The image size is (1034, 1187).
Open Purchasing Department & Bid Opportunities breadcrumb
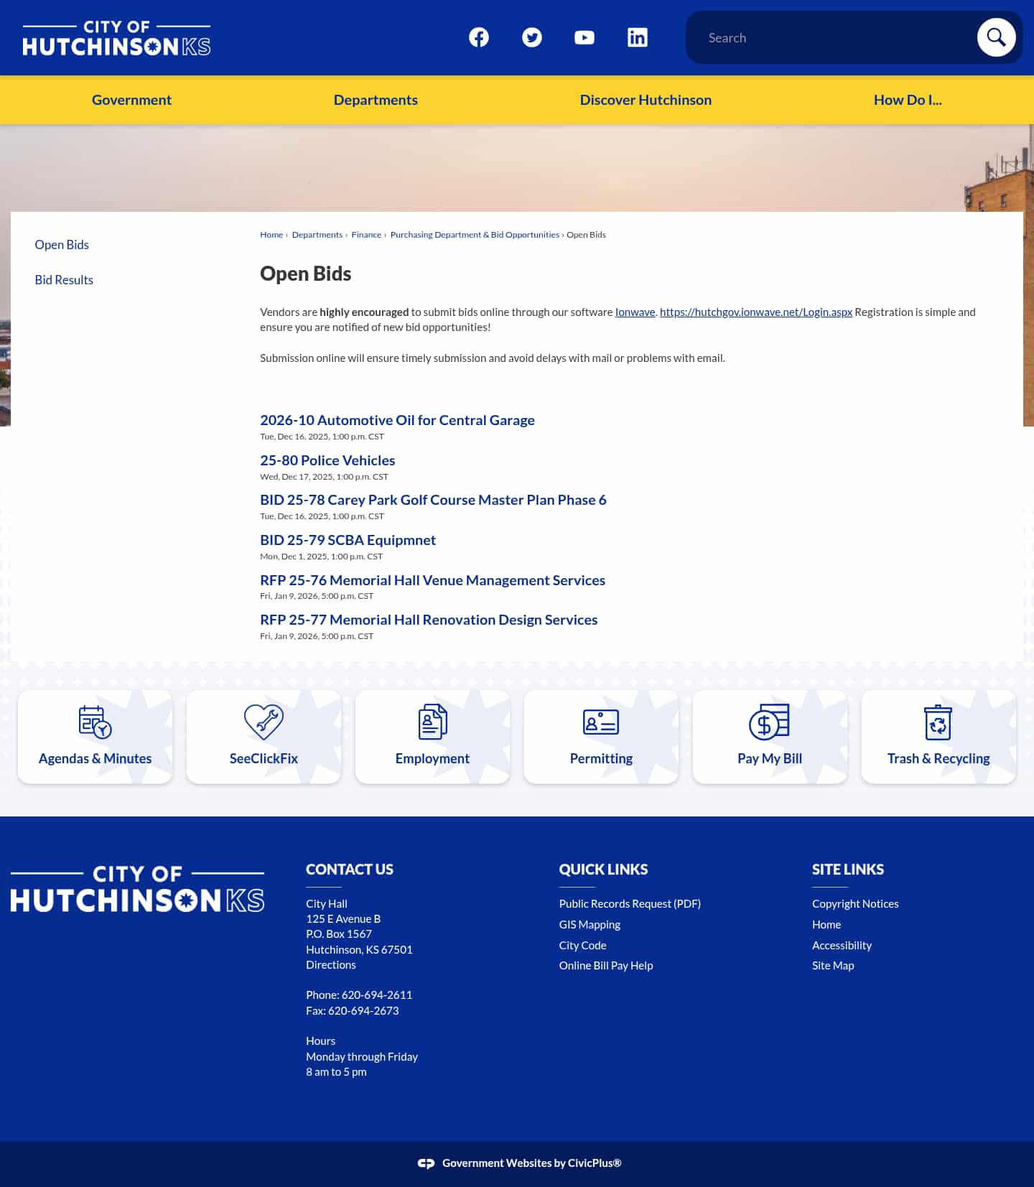click(475, 235)
